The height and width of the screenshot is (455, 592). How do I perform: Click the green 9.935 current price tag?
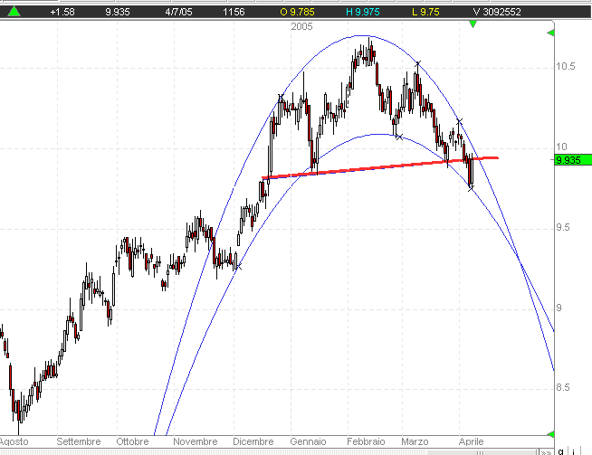570,160
